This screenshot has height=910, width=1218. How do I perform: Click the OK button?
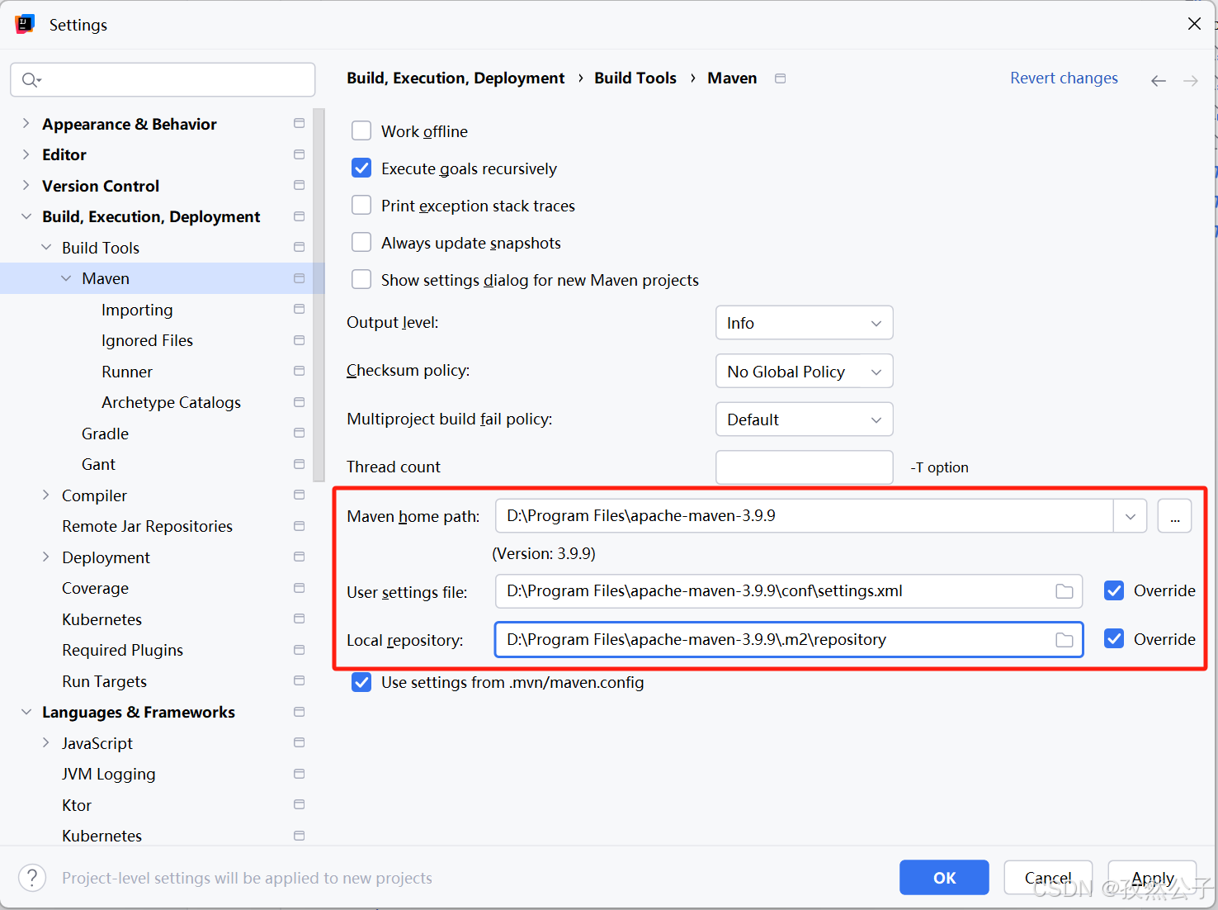(x=944, y=878)
